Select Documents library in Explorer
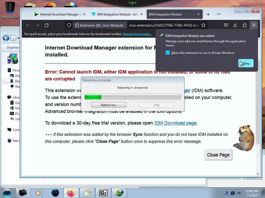The image size is (265, 198). point(15,103)
